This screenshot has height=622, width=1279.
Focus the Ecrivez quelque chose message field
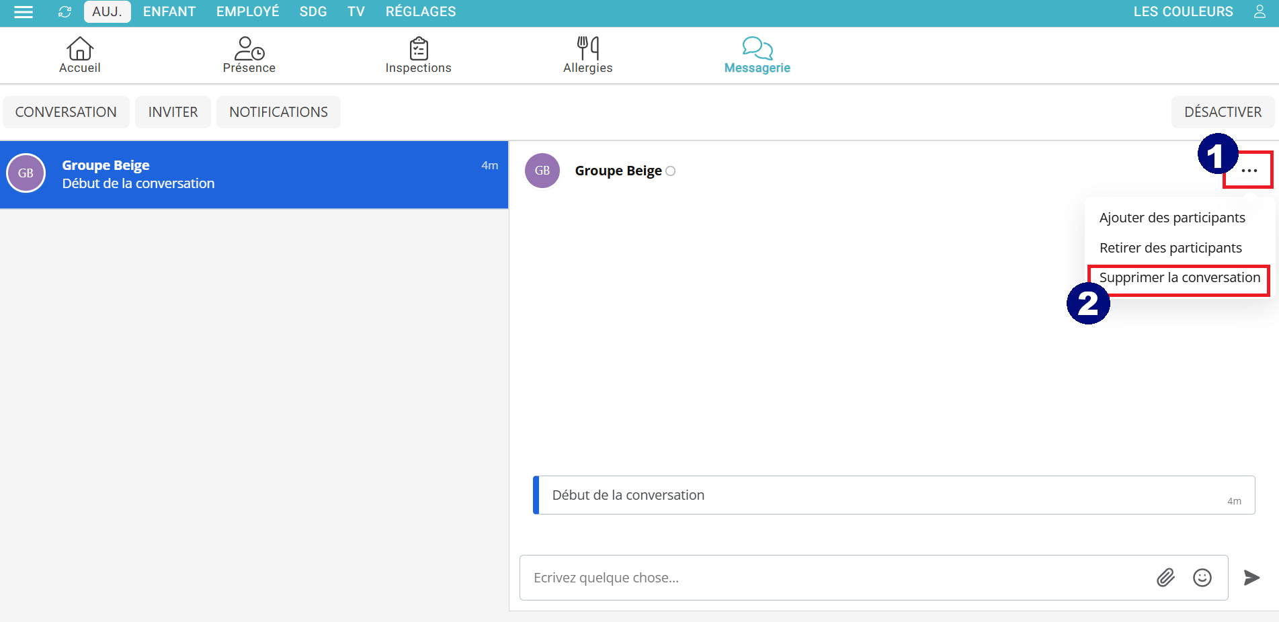(833, 578)
